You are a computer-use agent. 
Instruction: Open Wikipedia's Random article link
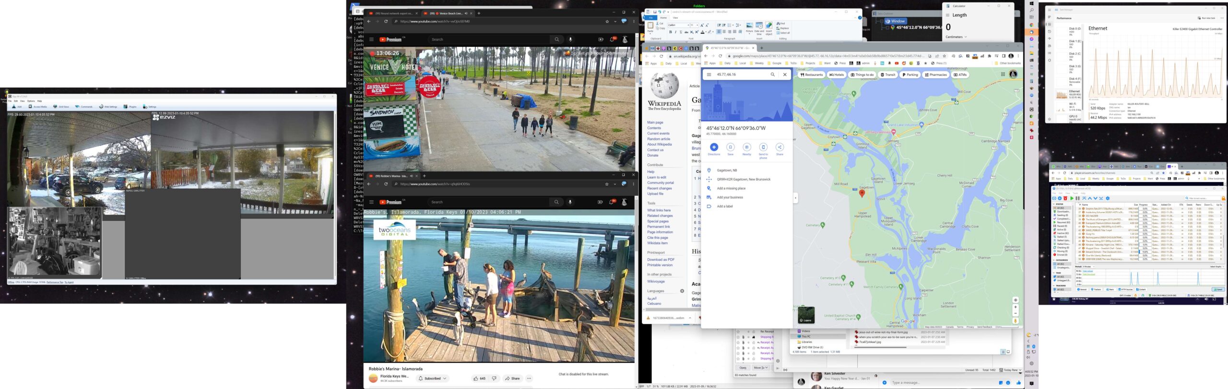point(659,139)
